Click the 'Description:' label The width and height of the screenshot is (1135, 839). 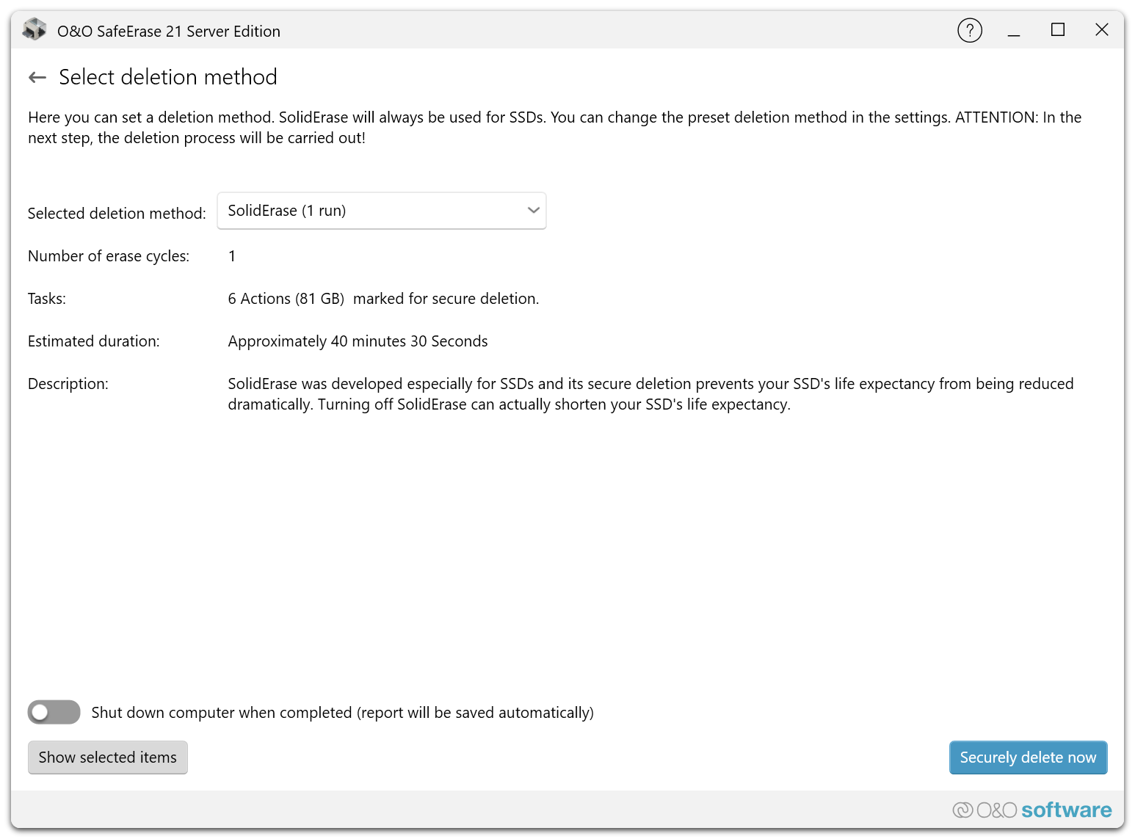click(68, 384)
